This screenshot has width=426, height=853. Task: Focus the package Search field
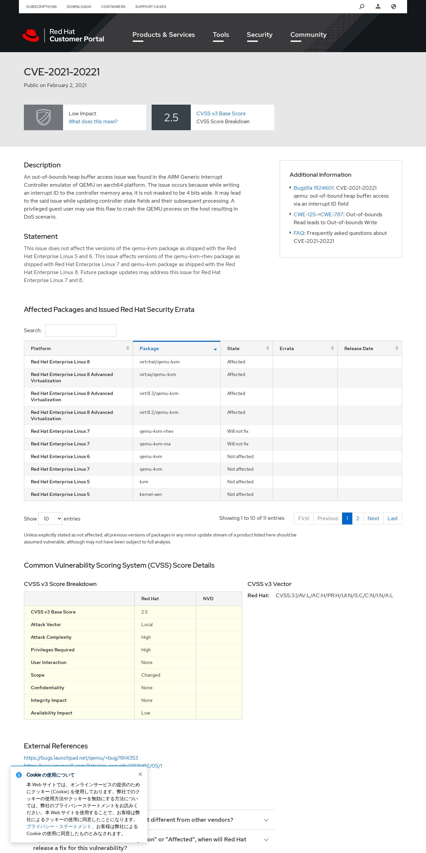pyautogui.click(x=81, y=331)
